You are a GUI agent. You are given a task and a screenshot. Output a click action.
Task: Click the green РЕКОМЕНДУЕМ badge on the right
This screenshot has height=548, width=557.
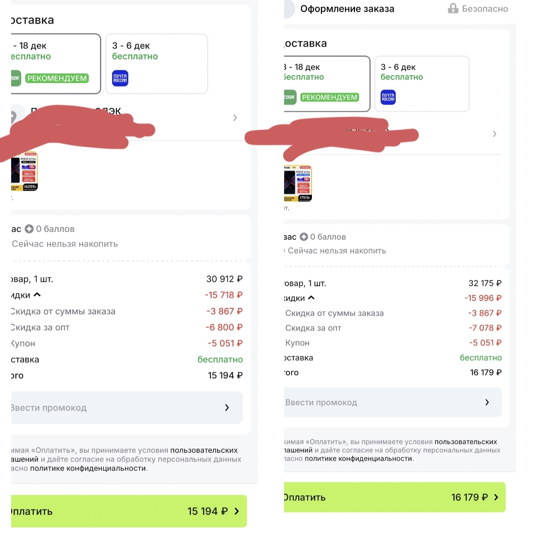pyautogui.click(x=329, y=97)
